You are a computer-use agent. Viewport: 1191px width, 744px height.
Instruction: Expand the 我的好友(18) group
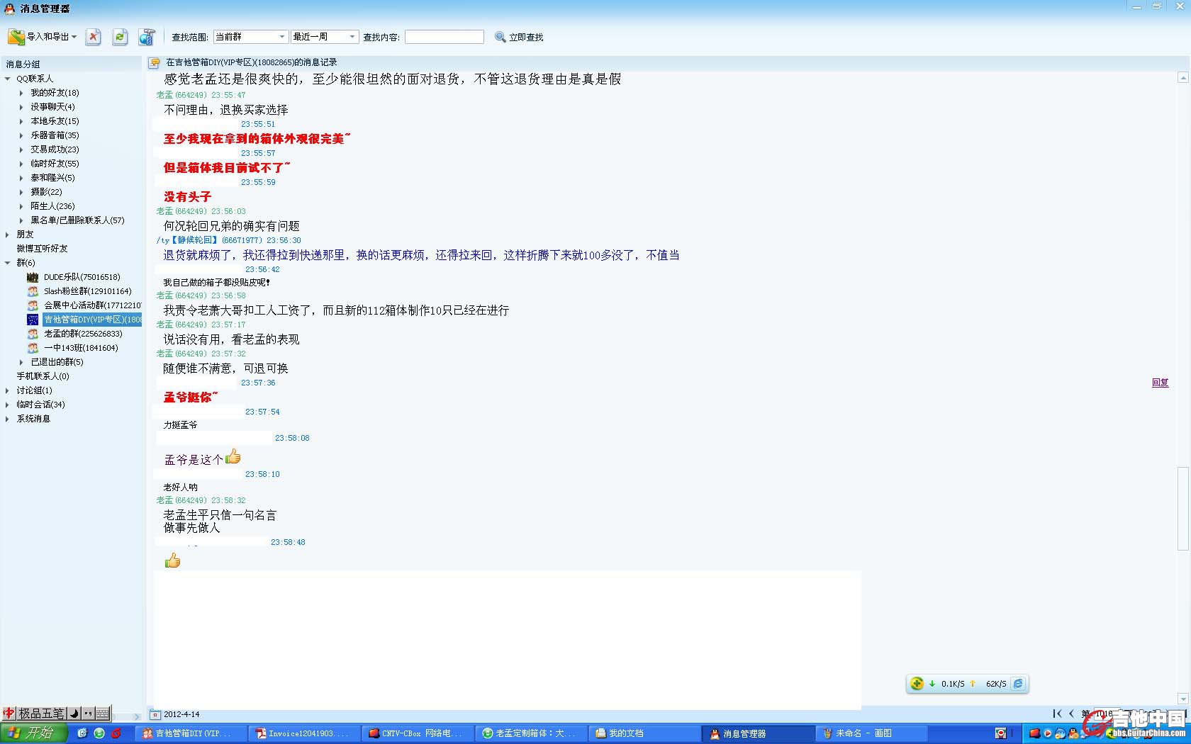coord(21,93)
